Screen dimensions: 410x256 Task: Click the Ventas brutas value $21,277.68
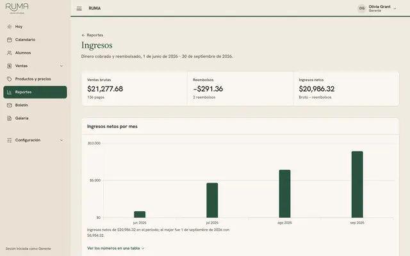coord(105,89)
